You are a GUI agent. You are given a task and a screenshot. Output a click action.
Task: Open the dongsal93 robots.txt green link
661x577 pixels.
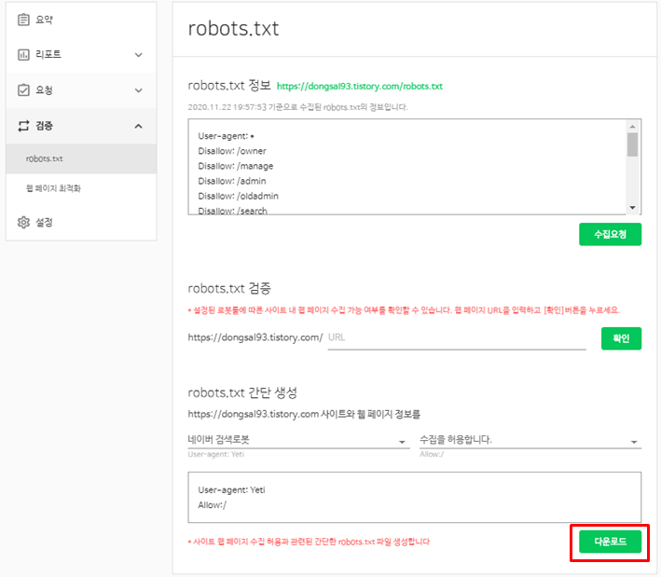click(x=360, y=86)
